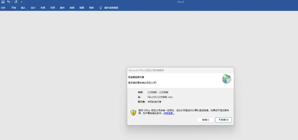Open Customize Quick Access Toolbar dropdown
The height and width of the screenshot is (140, 298).
22,2
